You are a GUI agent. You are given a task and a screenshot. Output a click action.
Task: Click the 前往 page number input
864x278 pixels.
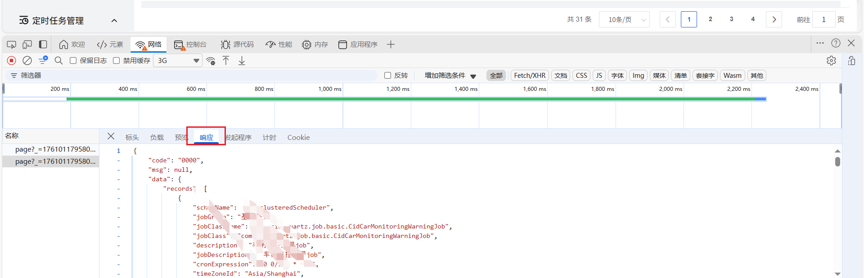click(x=824, y=19)
